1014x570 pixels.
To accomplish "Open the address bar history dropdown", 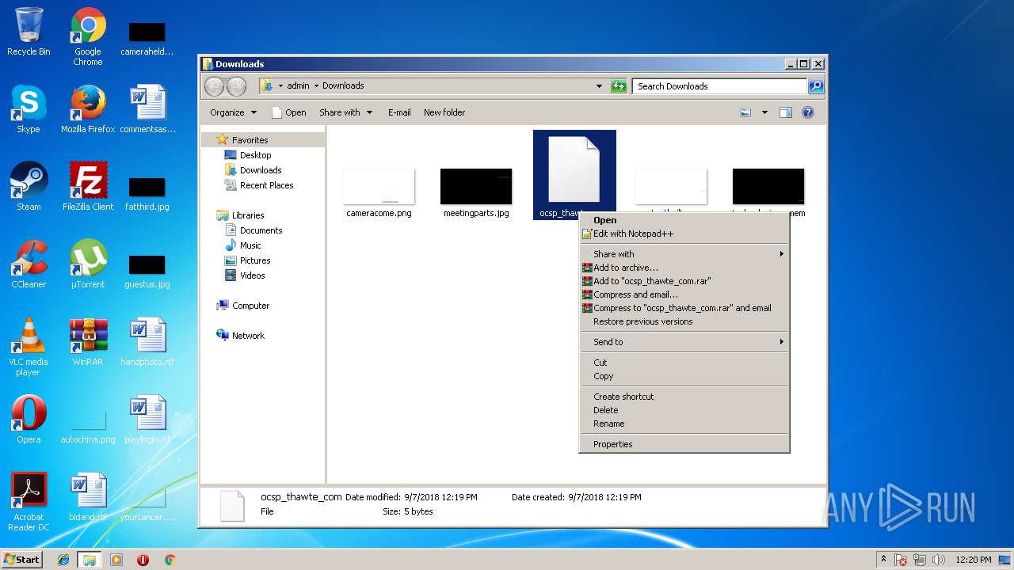I will 599,86.
